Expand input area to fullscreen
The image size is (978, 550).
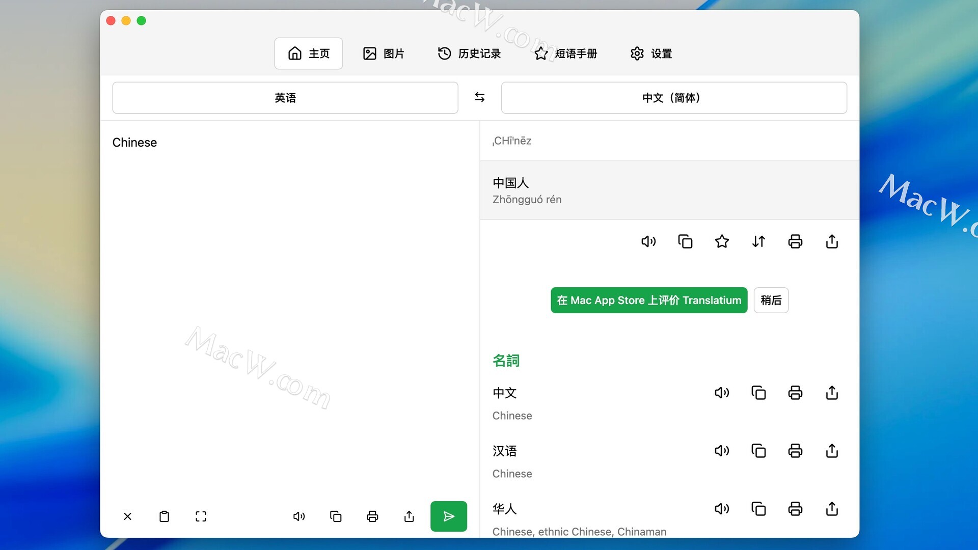click(x=201, y=516)
